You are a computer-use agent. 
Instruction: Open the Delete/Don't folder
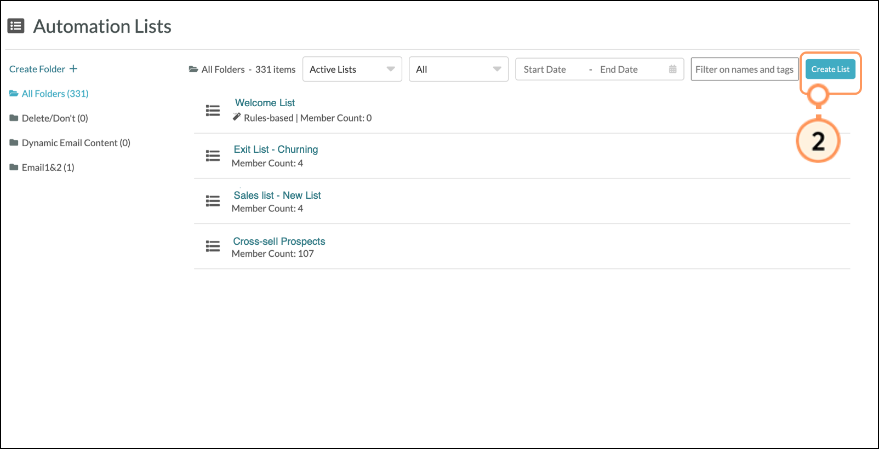click(54, 118)
